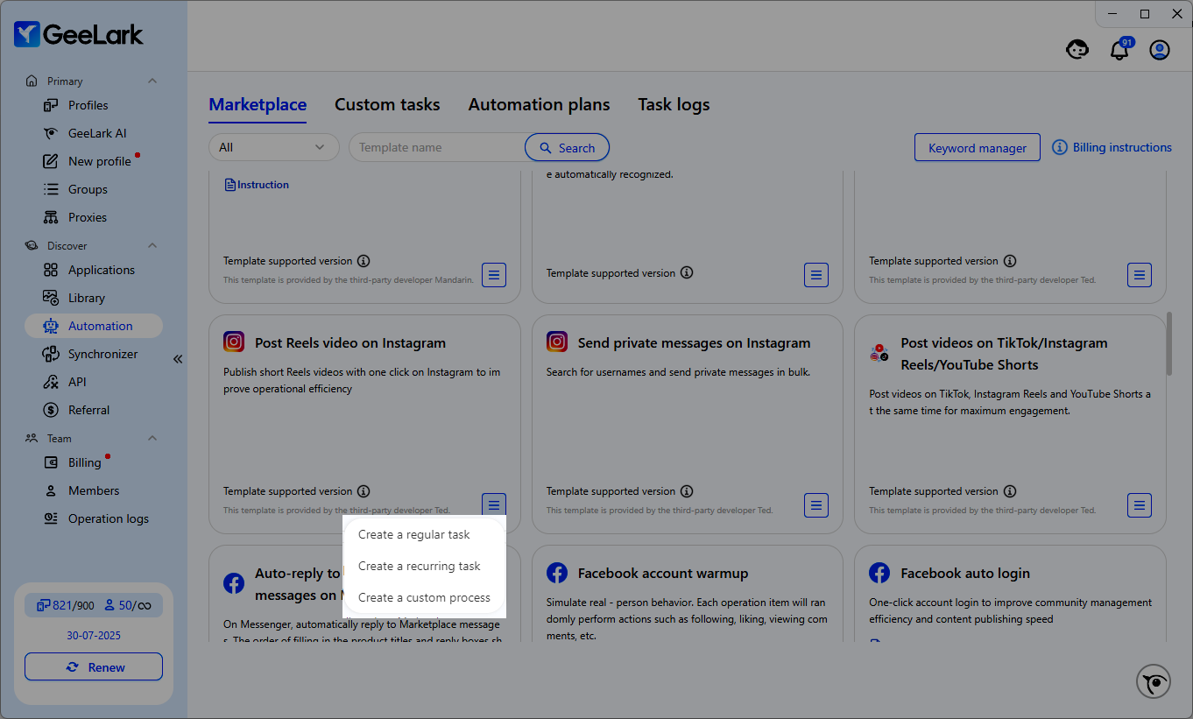Click the Facebook auto login title
Image resolution: width=1193 pixels, height=719 pixels.
coord(965,574)
